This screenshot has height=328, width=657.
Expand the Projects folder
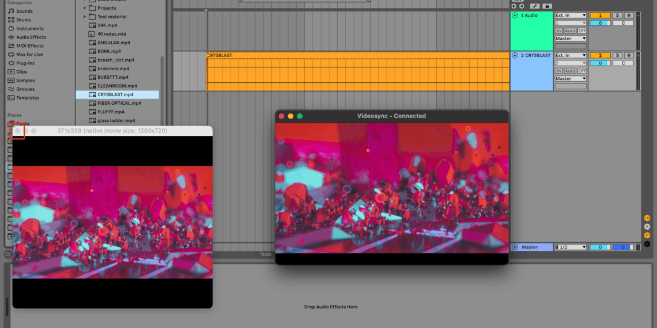click(x=85, y=8)
